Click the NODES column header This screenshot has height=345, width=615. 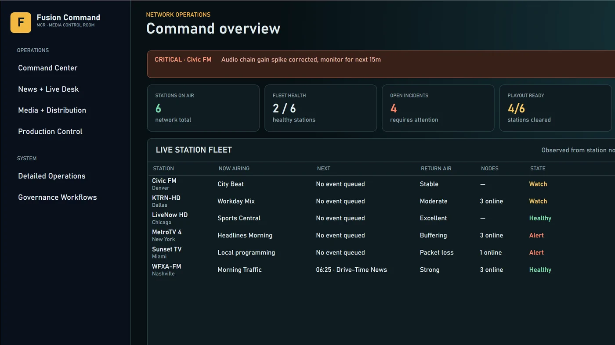(490, 169)
